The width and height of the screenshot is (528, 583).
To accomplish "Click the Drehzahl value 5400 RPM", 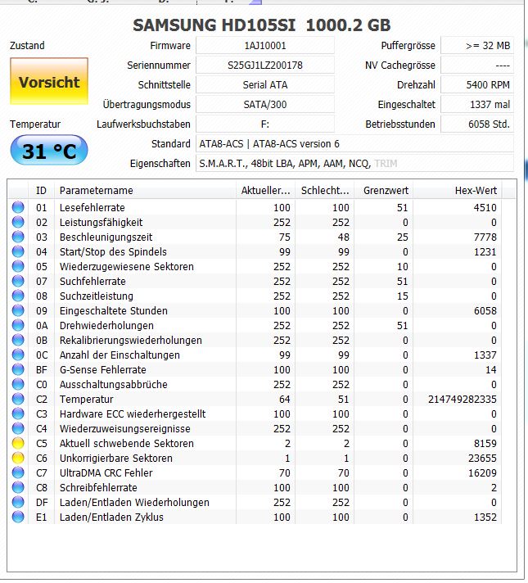I will coord(477,85).
